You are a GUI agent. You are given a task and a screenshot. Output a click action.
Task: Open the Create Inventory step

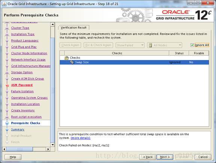(x=23, y=110)
